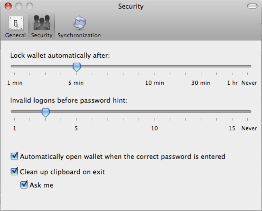The height and width of the screenshot is (211, 262).
Task: Open the General preferences icon
Action: pos(15,23)
